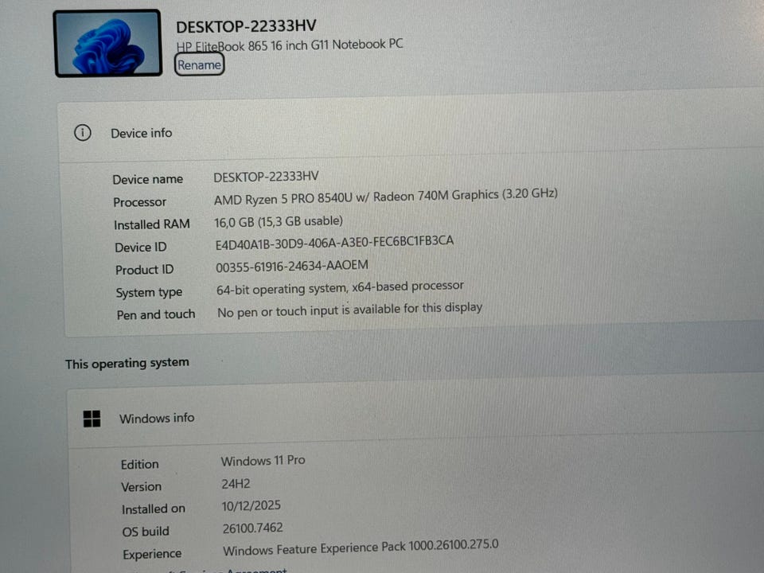Select the 16,0 GB installed RAM value
764x573 pixels.
click(279, 222)
